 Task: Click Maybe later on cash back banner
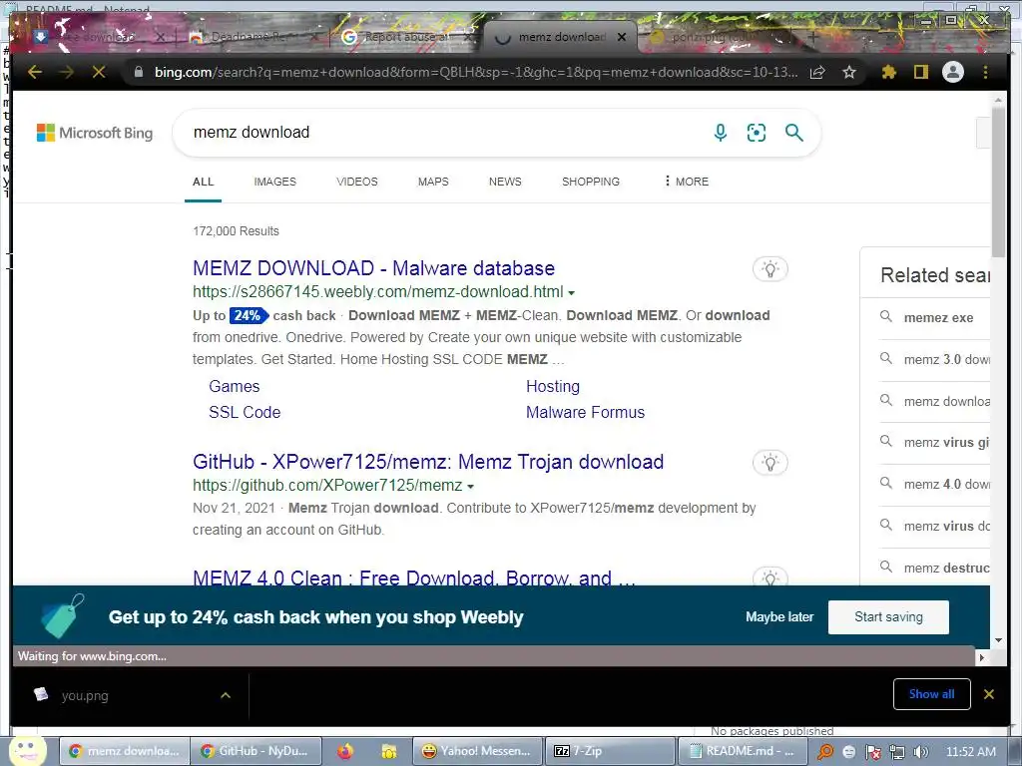point(779,616)
